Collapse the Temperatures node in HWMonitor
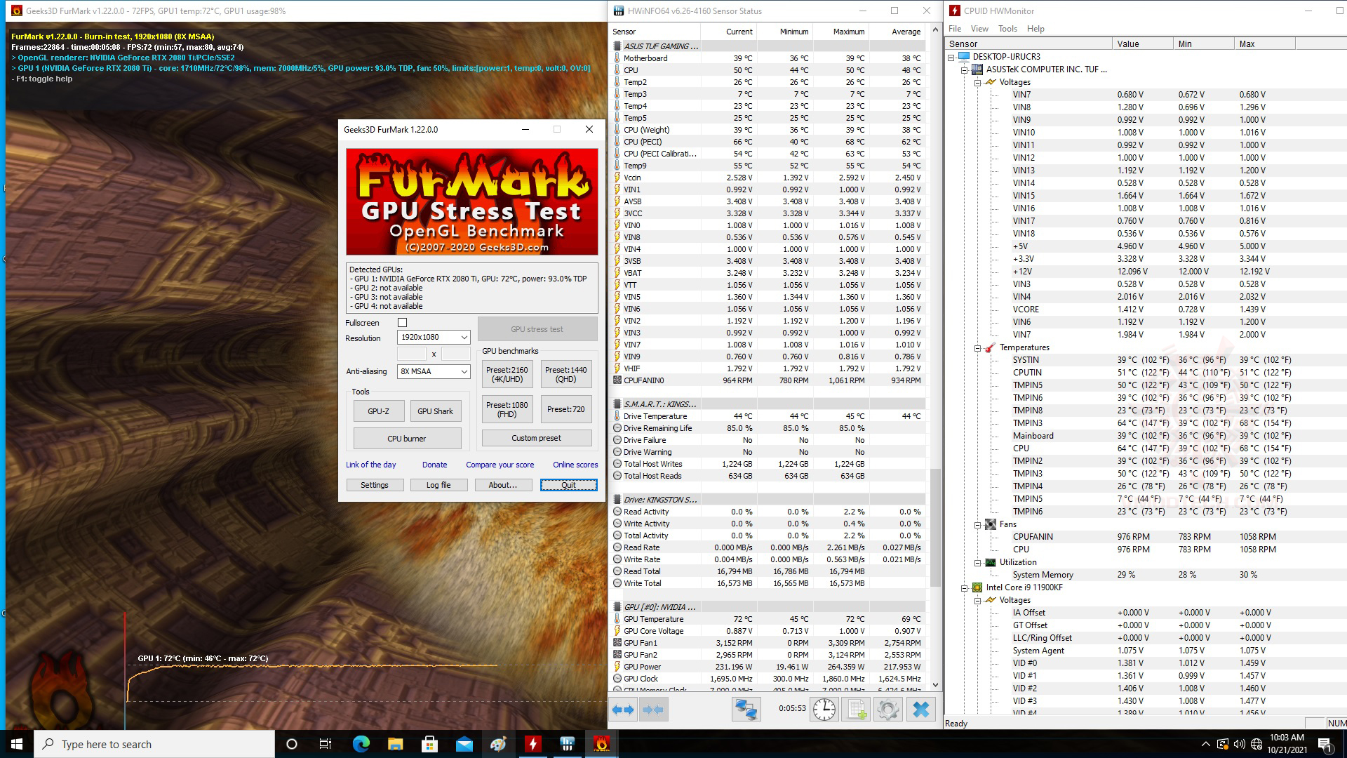The image size is (1347, 758). tap(978, 347)
